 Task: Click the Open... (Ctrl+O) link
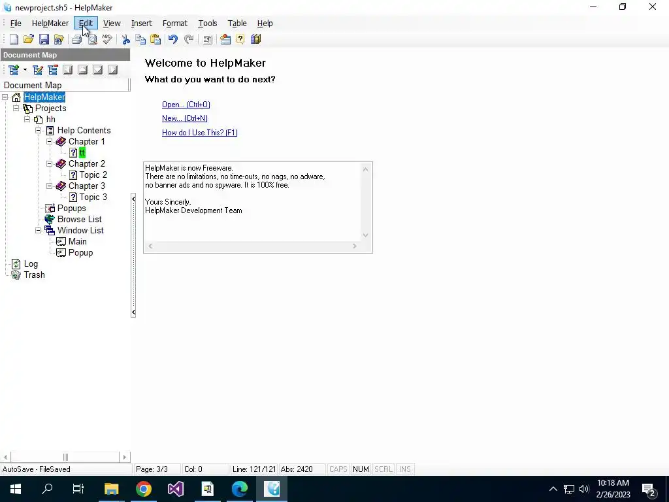coord(186,105)
